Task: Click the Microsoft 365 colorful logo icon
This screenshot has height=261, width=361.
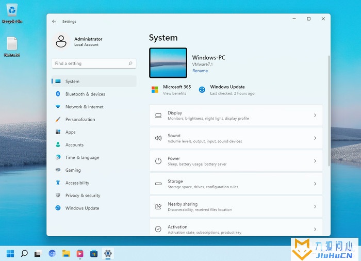Action: pos(155,90)
